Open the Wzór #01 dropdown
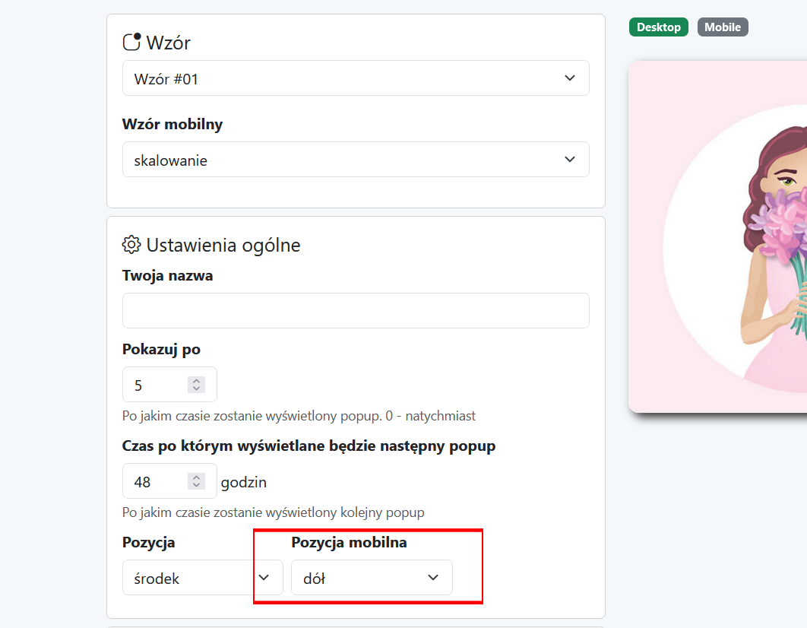The height and width of the screenshot is (628, 807). coord(356,78)
